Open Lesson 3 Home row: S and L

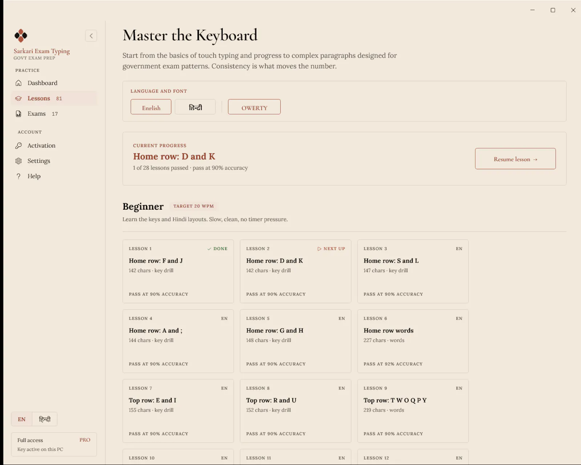pos(413,271)
